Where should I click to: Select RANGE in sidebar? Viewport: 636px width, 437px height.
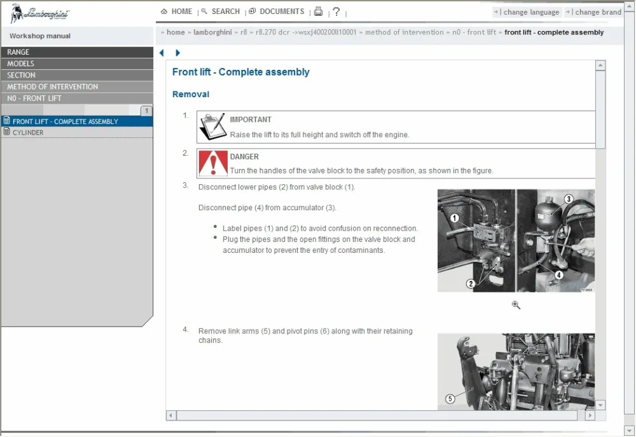coord(77,52)
